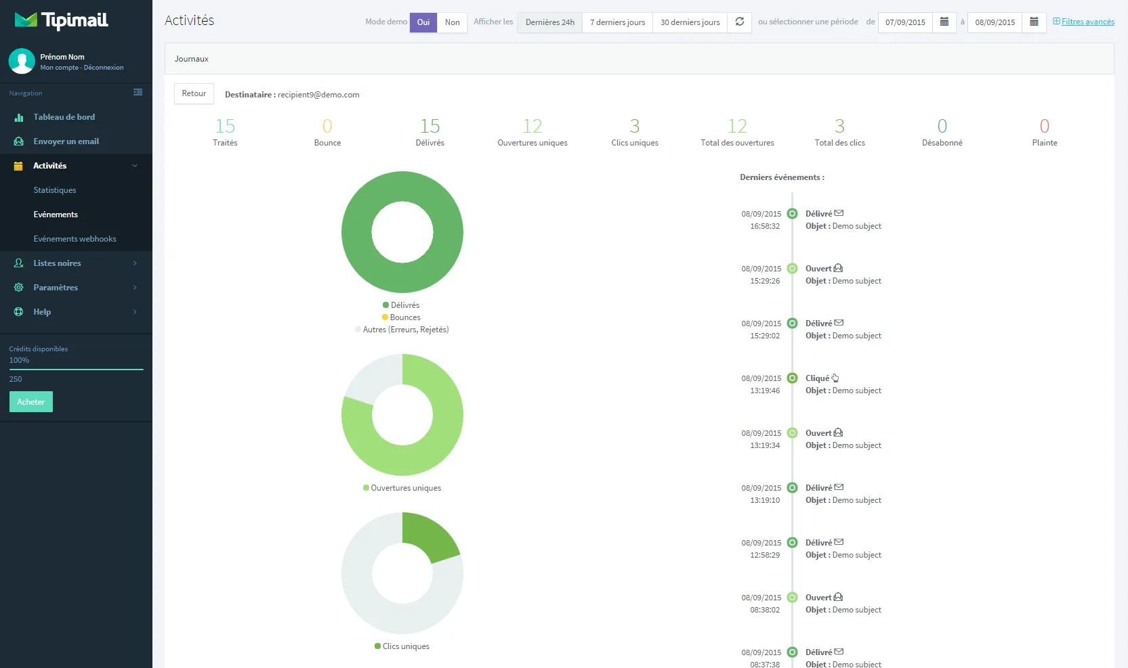Image resolution: width=1128 pixels, height=668 pixels.
Task: Open Mon compte link
Action: tap(59, 68)
